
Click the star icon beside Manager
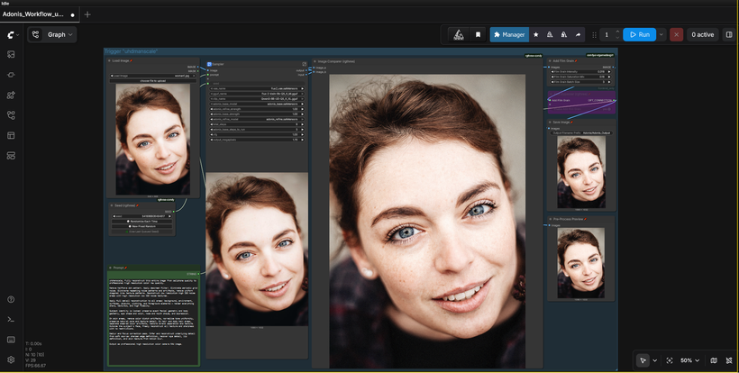(x=536, y=34)
